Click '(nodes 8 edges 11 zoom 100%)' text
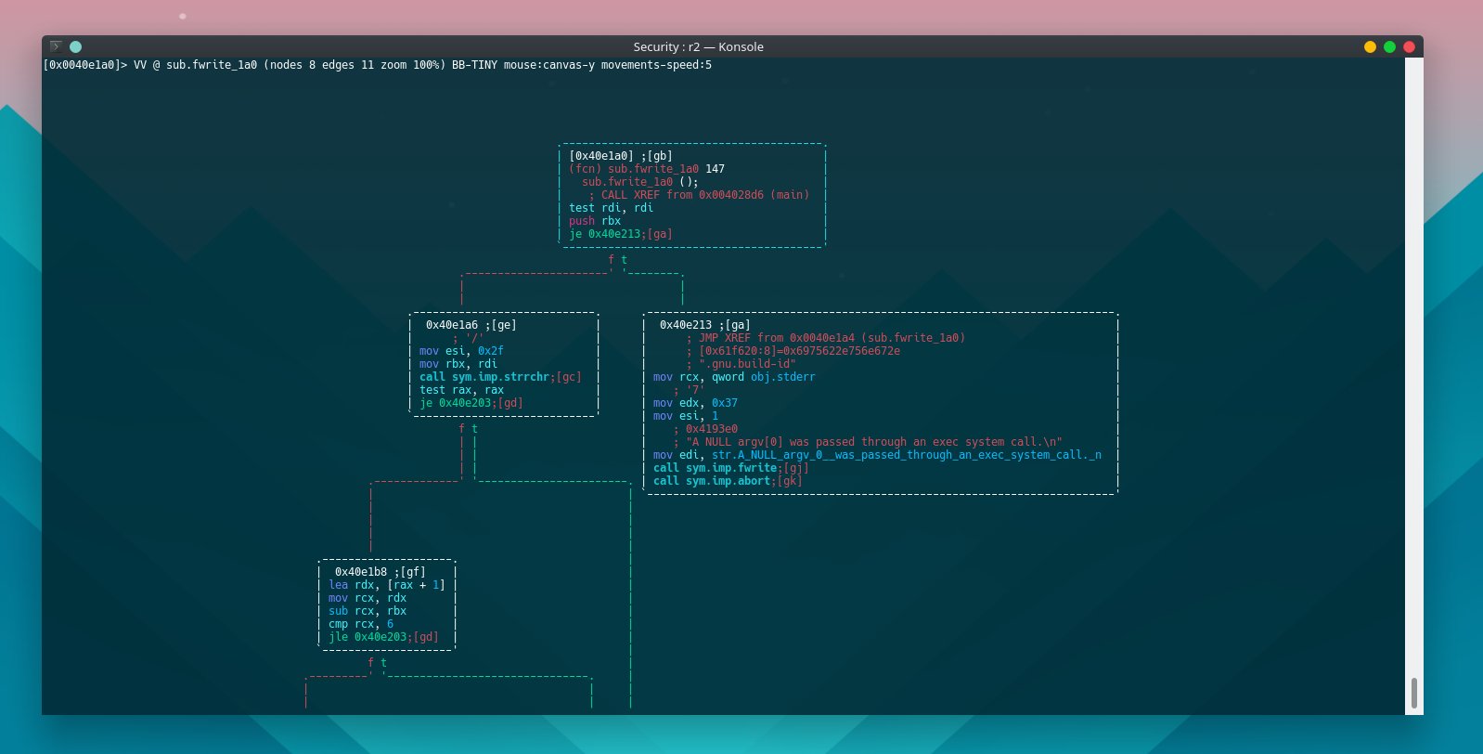Screen dimensions: 1483x754 [355, 65]
